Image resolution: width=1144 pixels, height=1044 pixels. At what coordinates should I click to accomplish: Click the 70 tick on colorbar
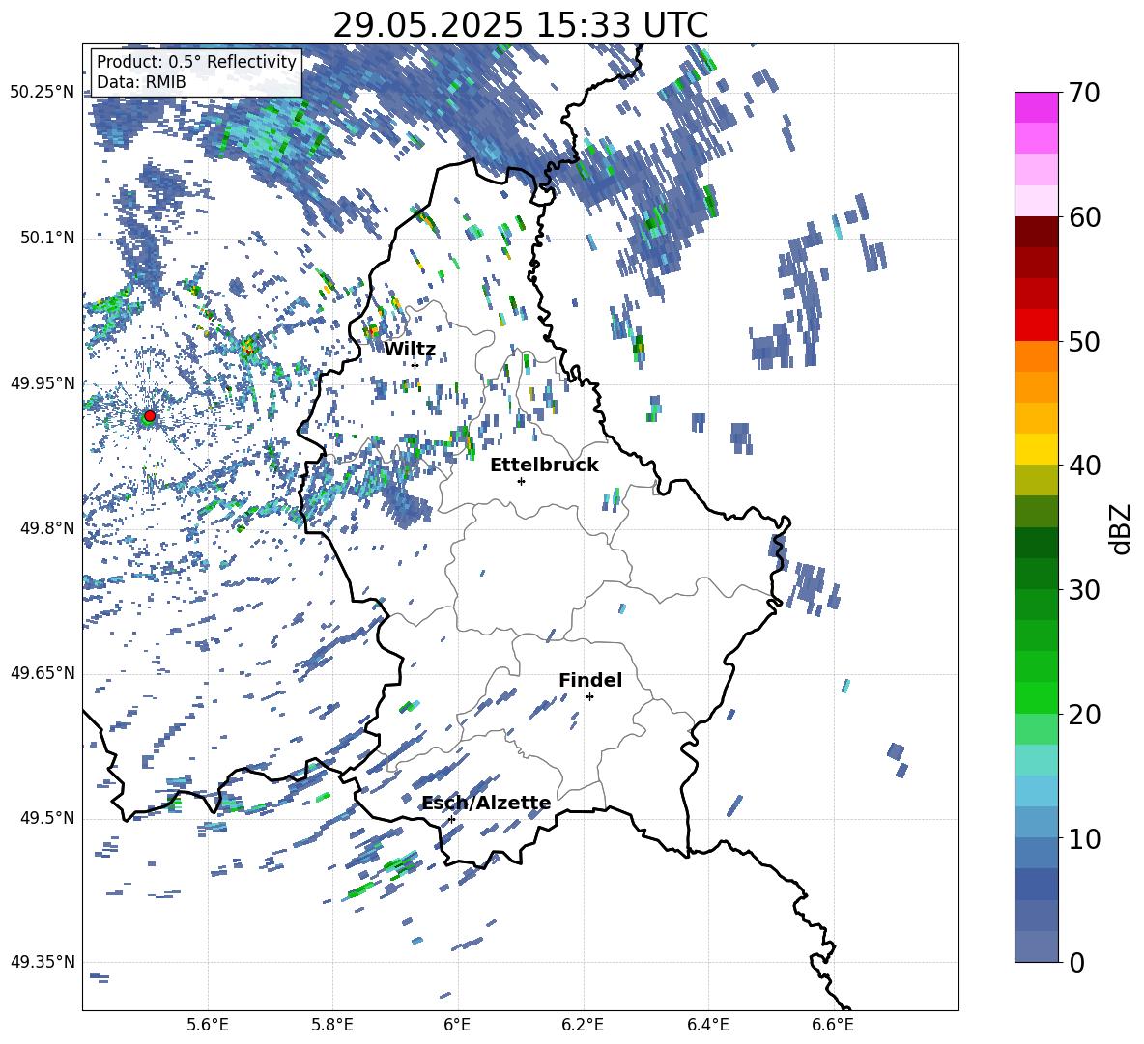click(x=1084, y=94)
